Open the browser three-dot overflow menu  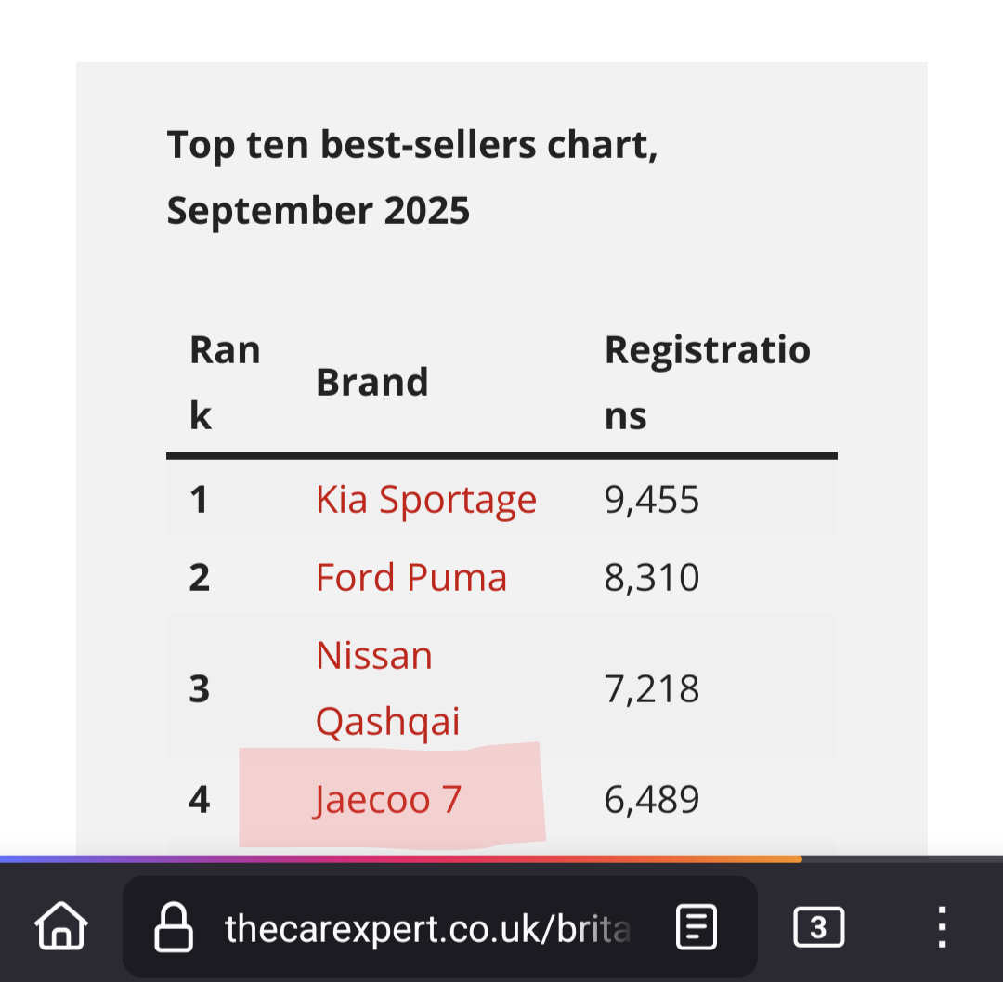942,927
